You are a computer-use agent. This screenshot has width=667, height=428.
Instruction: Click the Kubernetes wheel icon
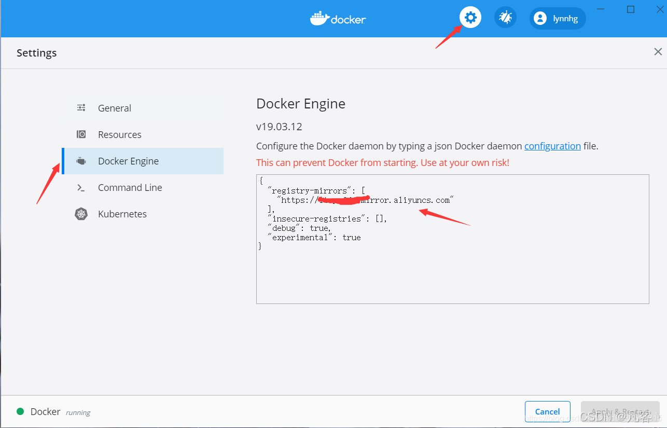(81, 214)
